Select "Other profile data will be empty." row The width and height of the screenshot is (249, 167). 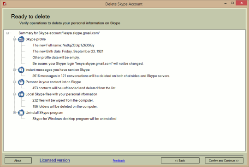pos(56,58)
